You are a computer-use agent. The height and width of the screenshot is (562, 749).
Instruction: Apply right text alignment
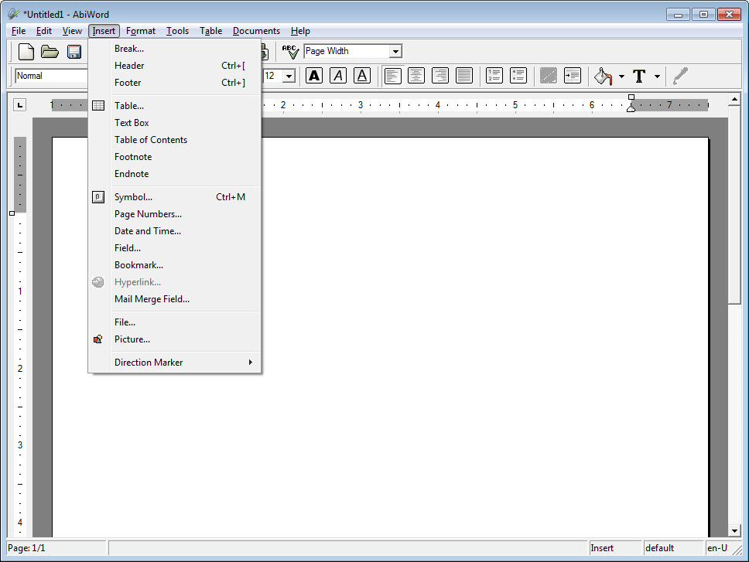coord(439,76)
